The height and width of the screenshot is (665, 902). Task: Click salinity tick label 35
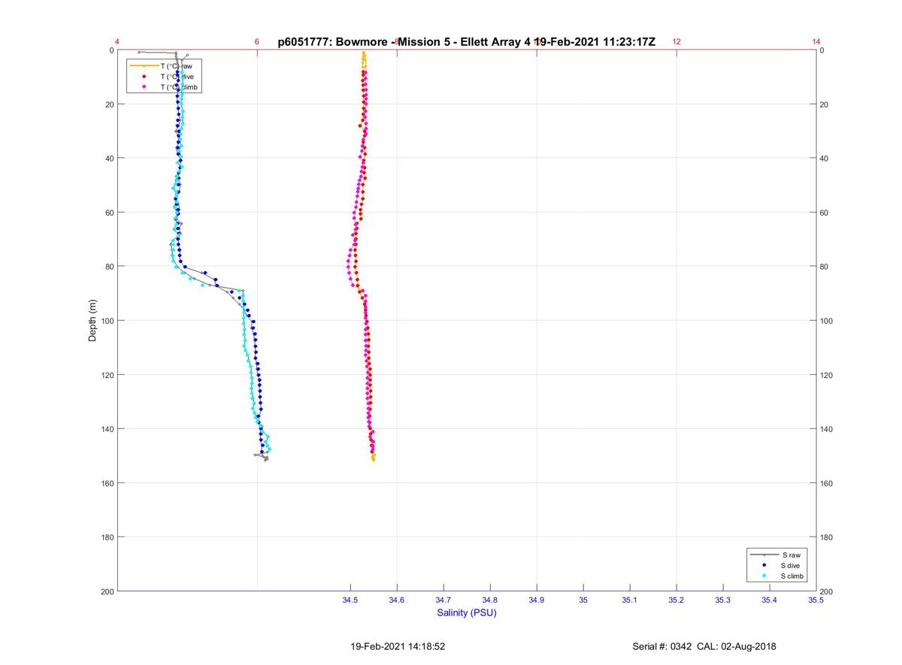pos(583,600)
